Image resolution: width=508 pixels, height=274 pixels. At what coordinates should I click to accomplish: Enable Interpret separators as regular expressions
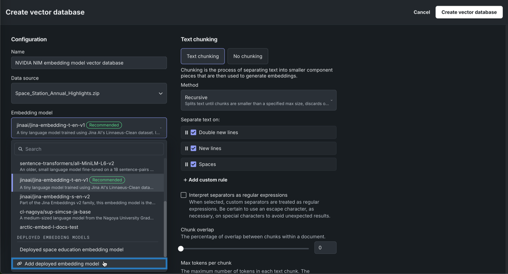pos(184,195)
